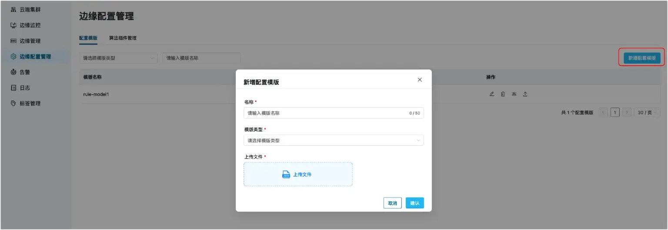Click the 边缘管理 sidebar icon

13,41
